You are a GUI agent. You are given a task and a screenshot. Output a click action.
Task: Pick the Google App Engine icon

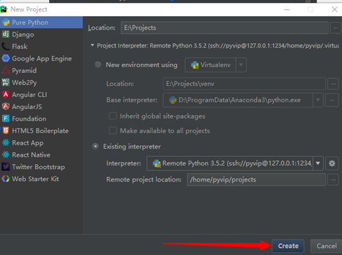pyautogui.click(x=6, y=58)
